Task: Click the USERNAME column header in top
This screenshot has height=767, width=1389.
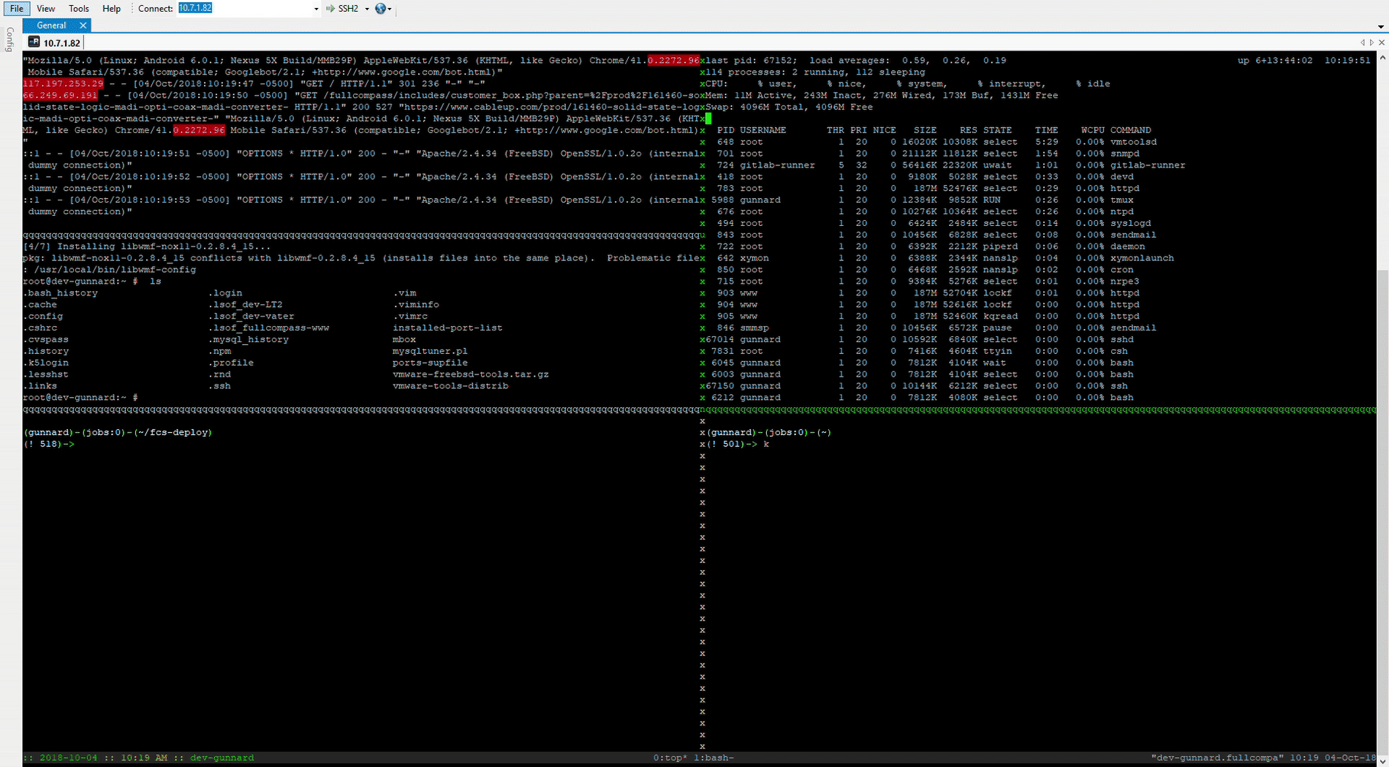Action: tap(762, 130)
